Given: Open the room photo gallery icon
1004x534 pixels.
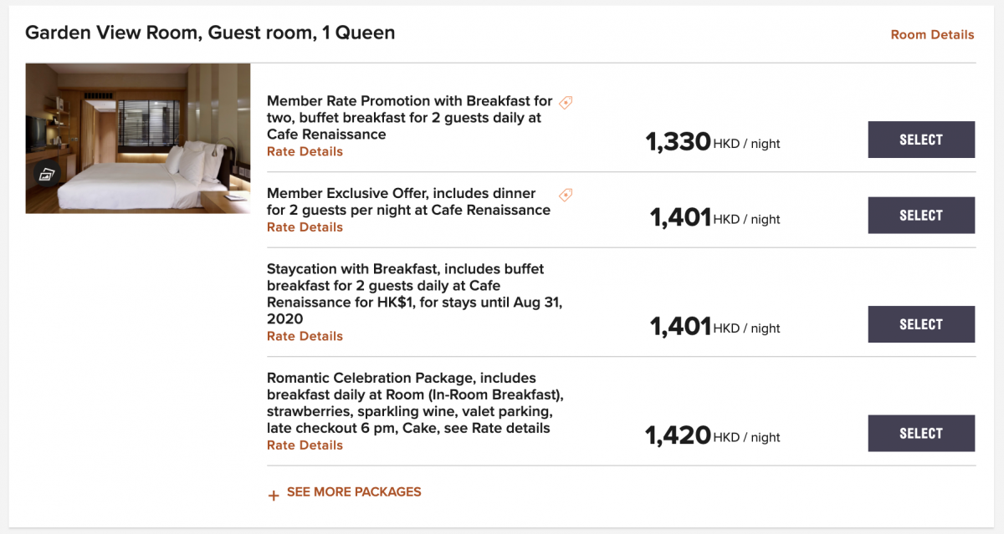Looking at the screenshot, I should 46,174.
